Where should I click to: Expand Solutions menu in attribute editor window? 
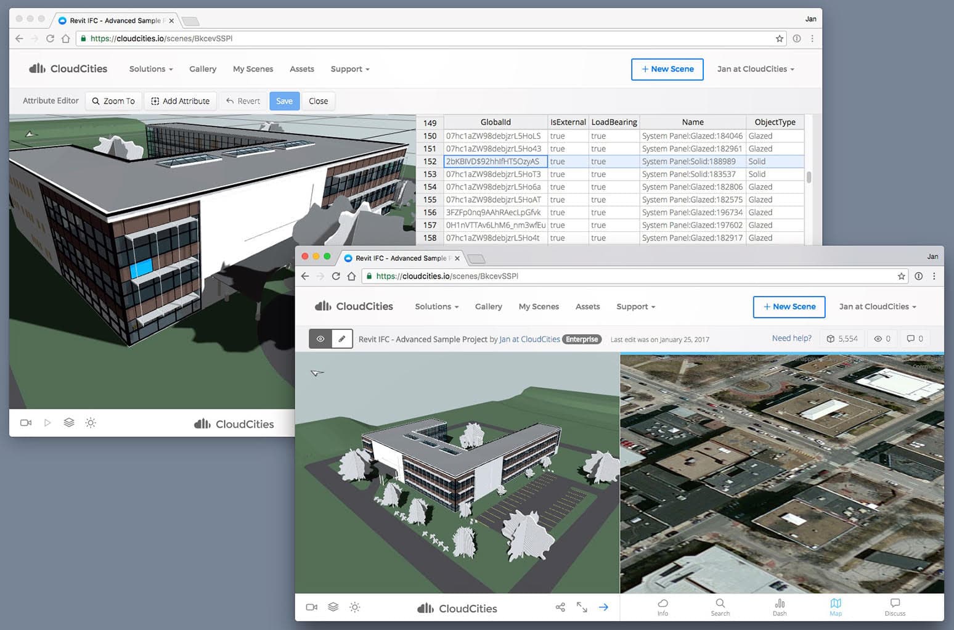click(x=151, y=69)
